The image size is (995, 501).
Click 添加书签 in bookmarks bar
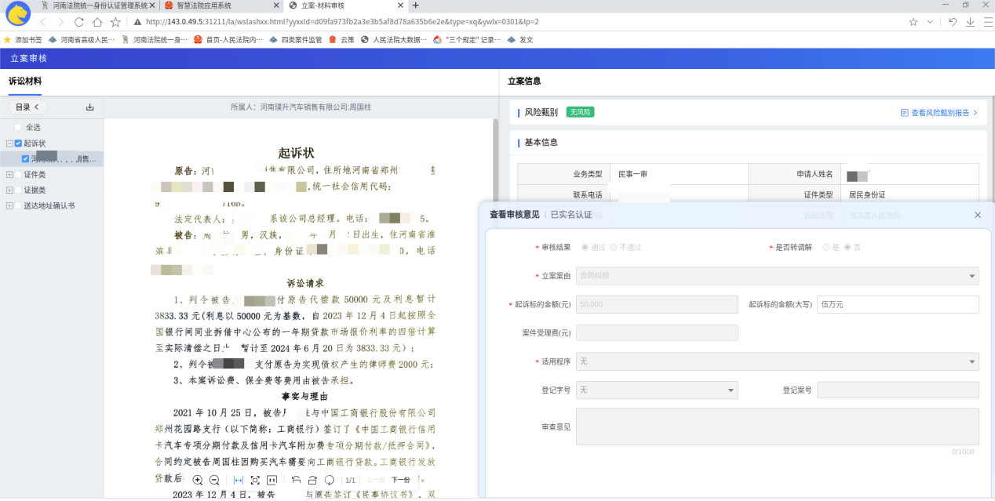point(23,40)
